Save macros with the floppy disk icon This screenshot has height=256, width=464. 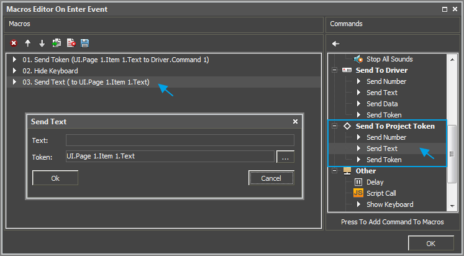85,43
